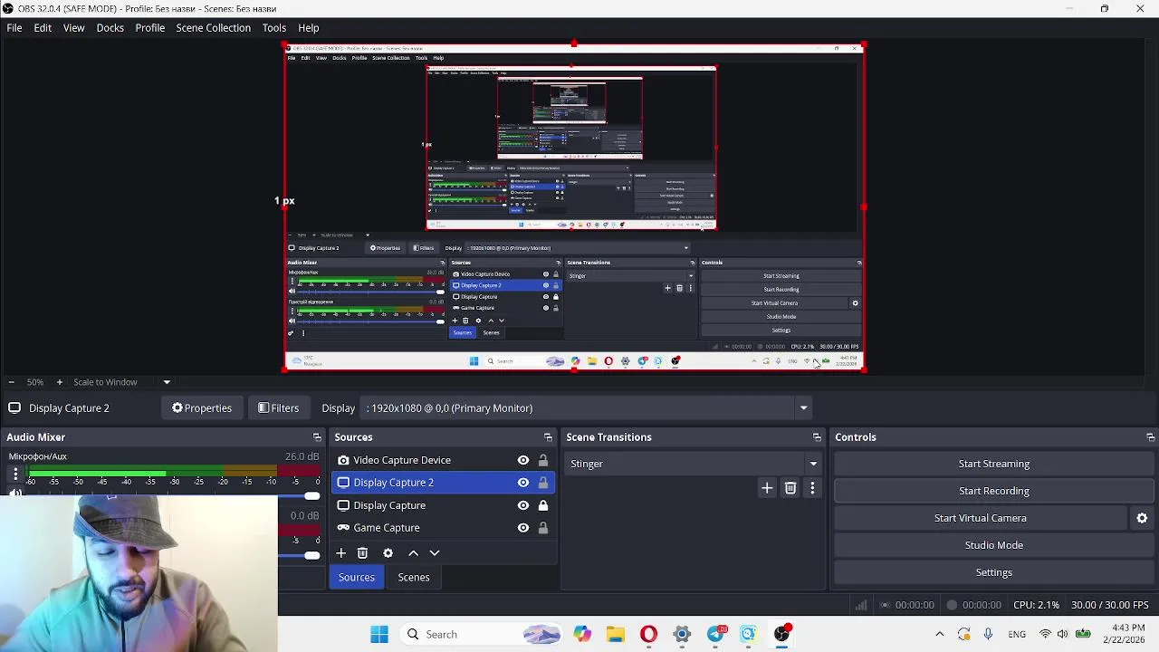Hide the Video Capture Device source

(x=523, y=460)
